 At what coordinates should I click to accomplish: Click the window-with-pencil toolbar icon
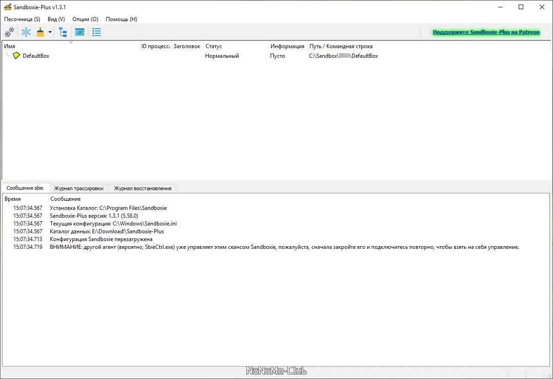tap(80, 33)
